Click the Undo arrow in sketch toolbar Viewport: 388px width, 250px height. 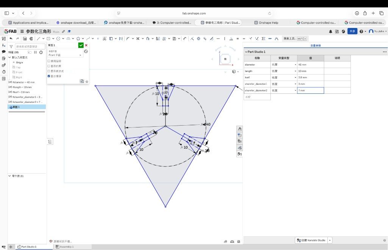click(11, 39)
